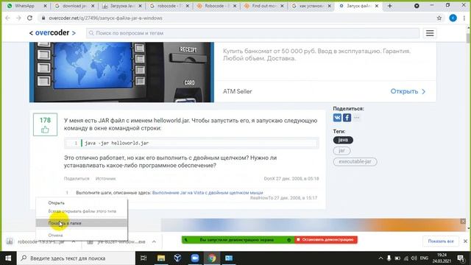
Task: Click the 'Поделиться' link under the question
Action: coord(77,178)
